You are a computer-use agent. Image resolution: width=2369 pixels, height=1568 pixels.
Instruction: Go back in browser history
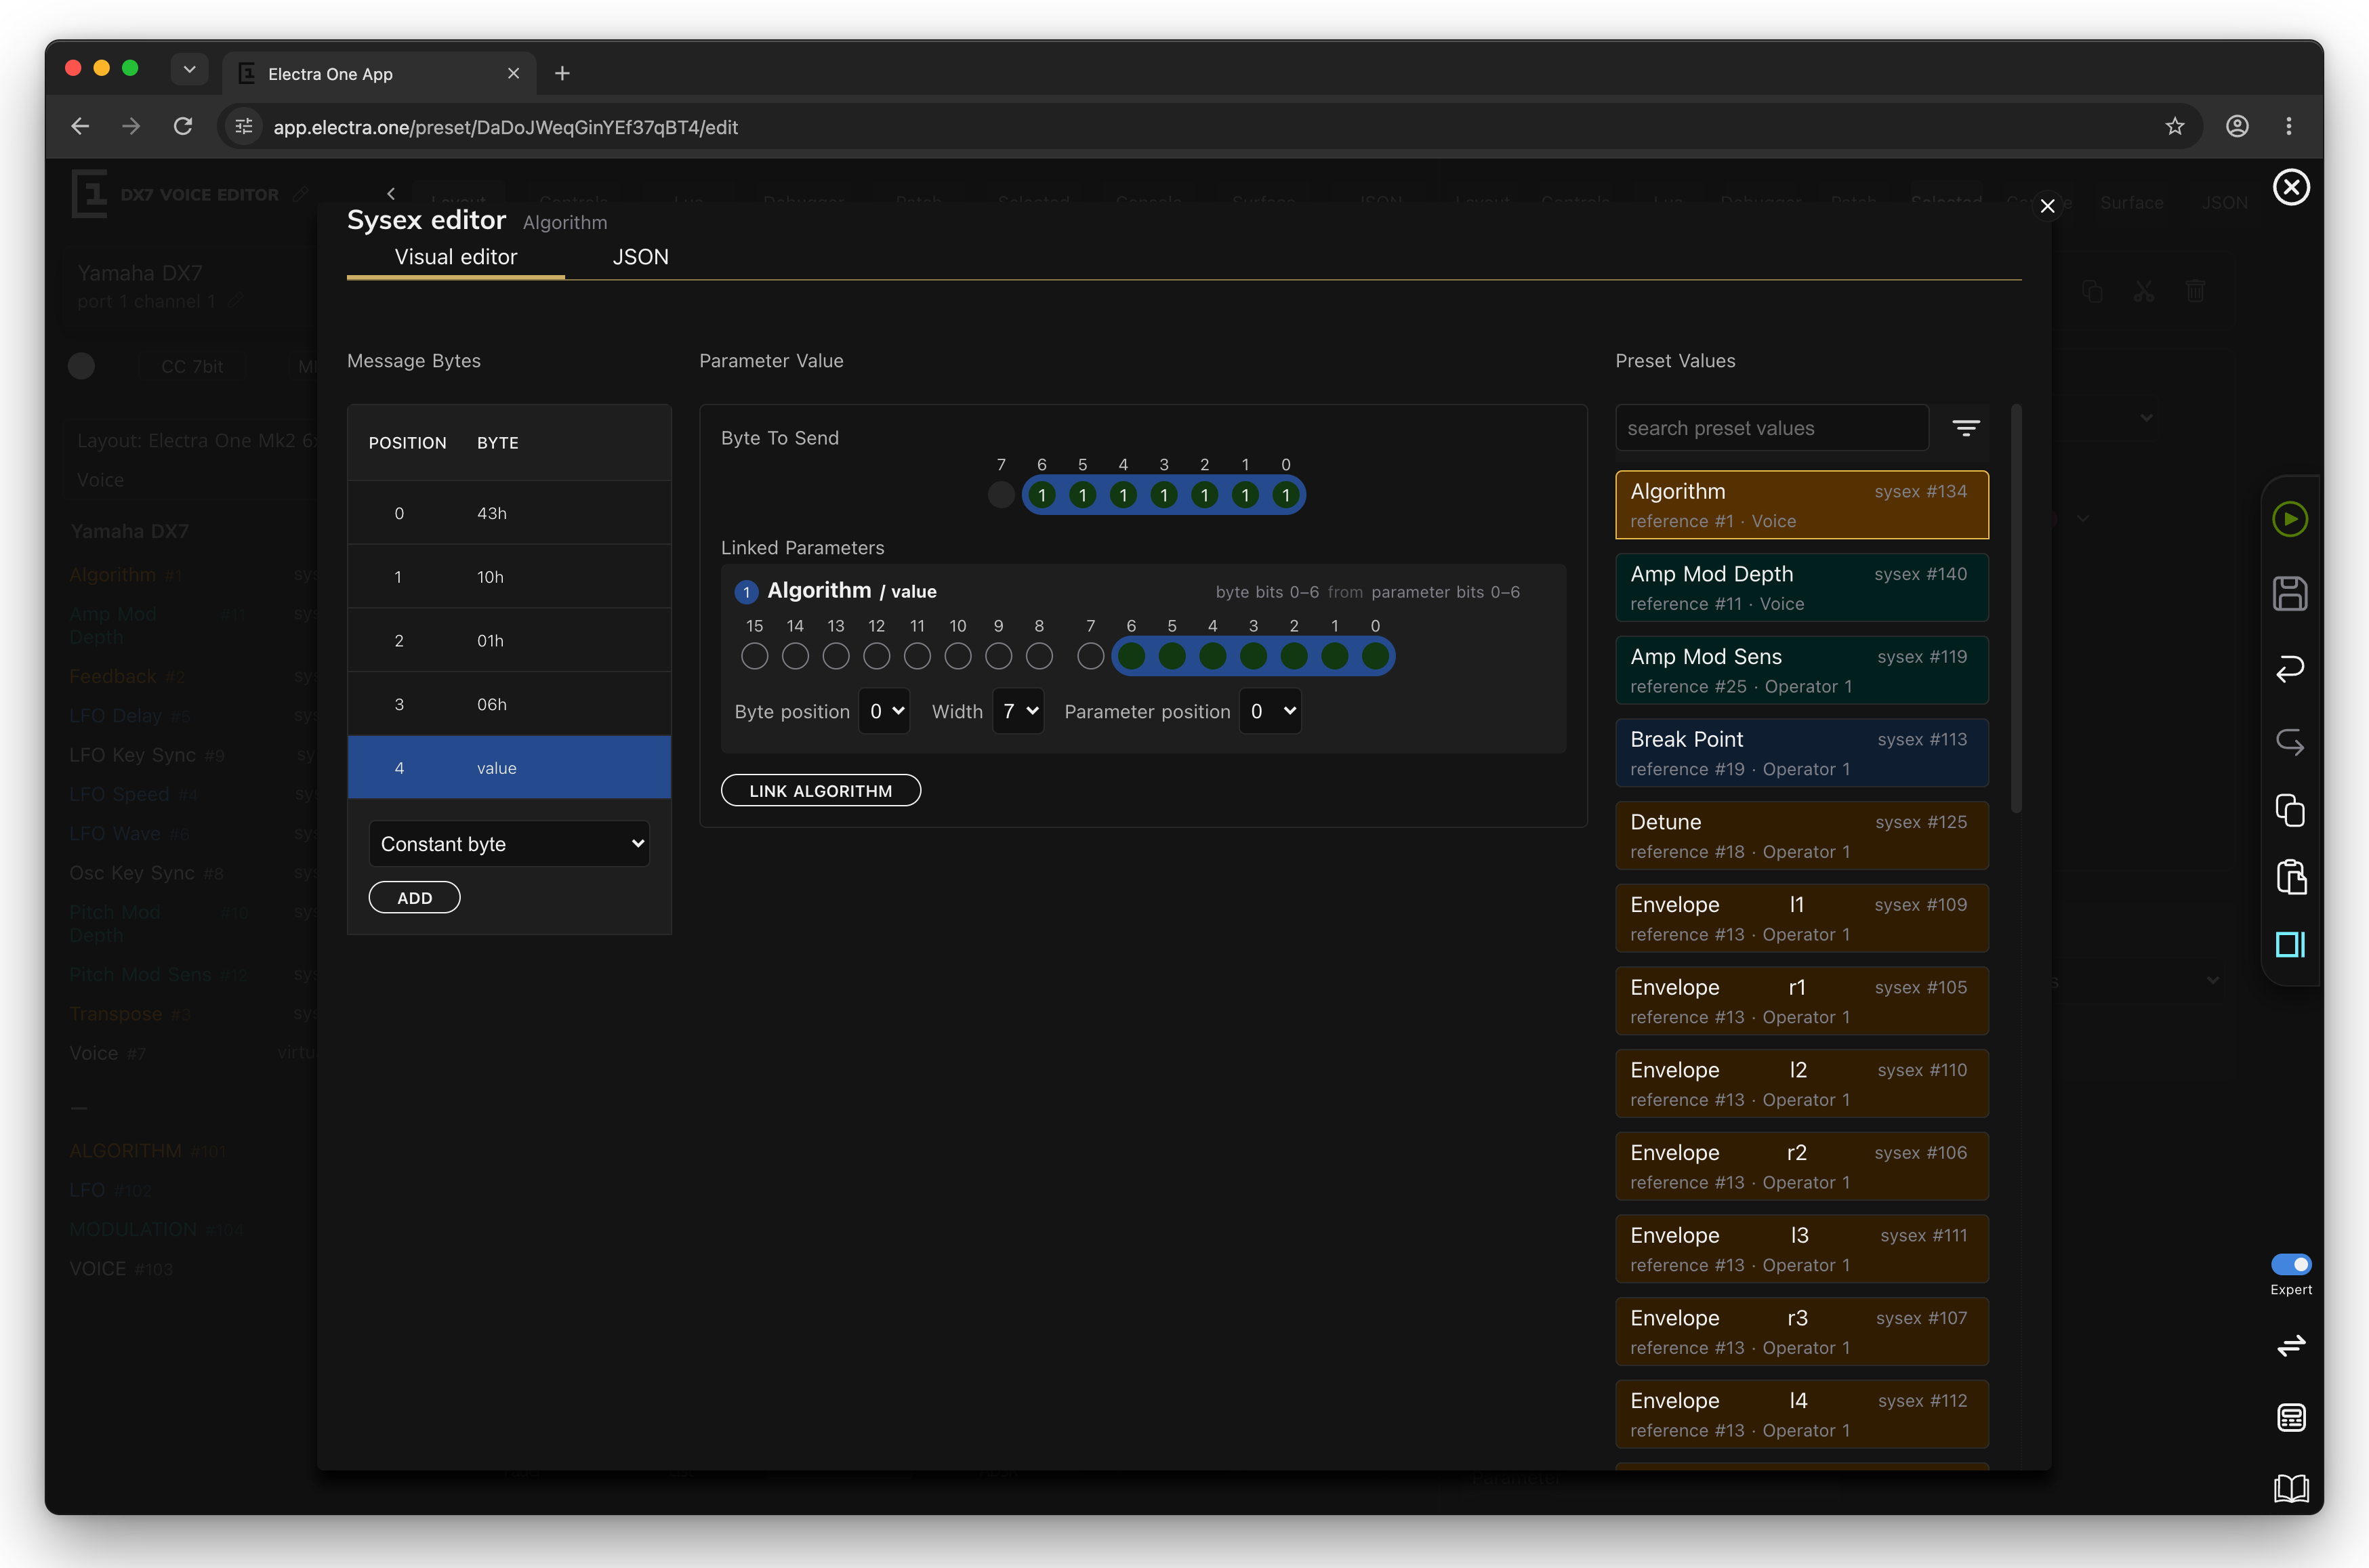(80, 126)
